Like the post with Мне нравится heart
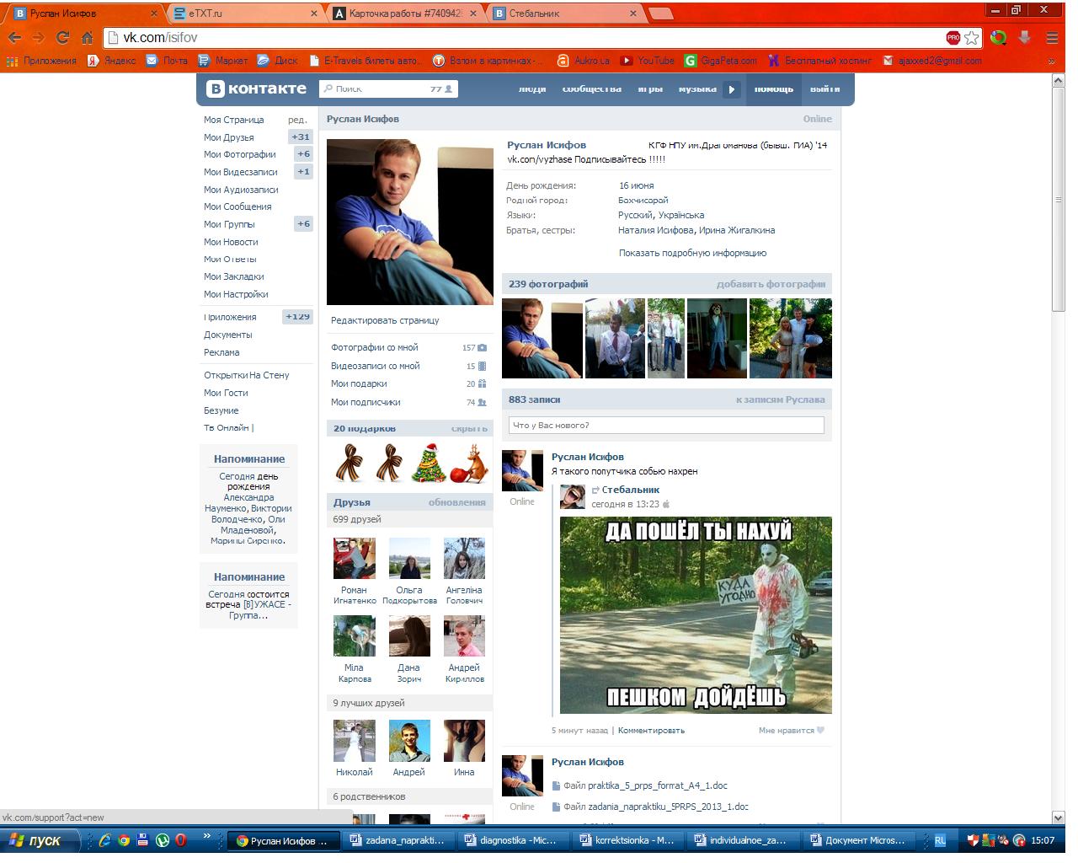The image size is (1078, 863). point(791,731)
